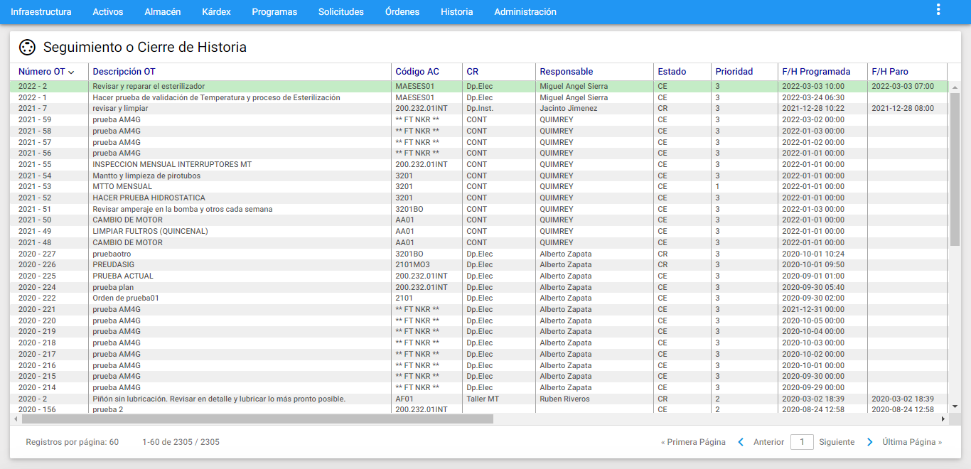The height and width of the screenshot is (469, 971).
Task: Click 'Jacinto Jimenez' in the Responsable column
Action: coord(568,109)
